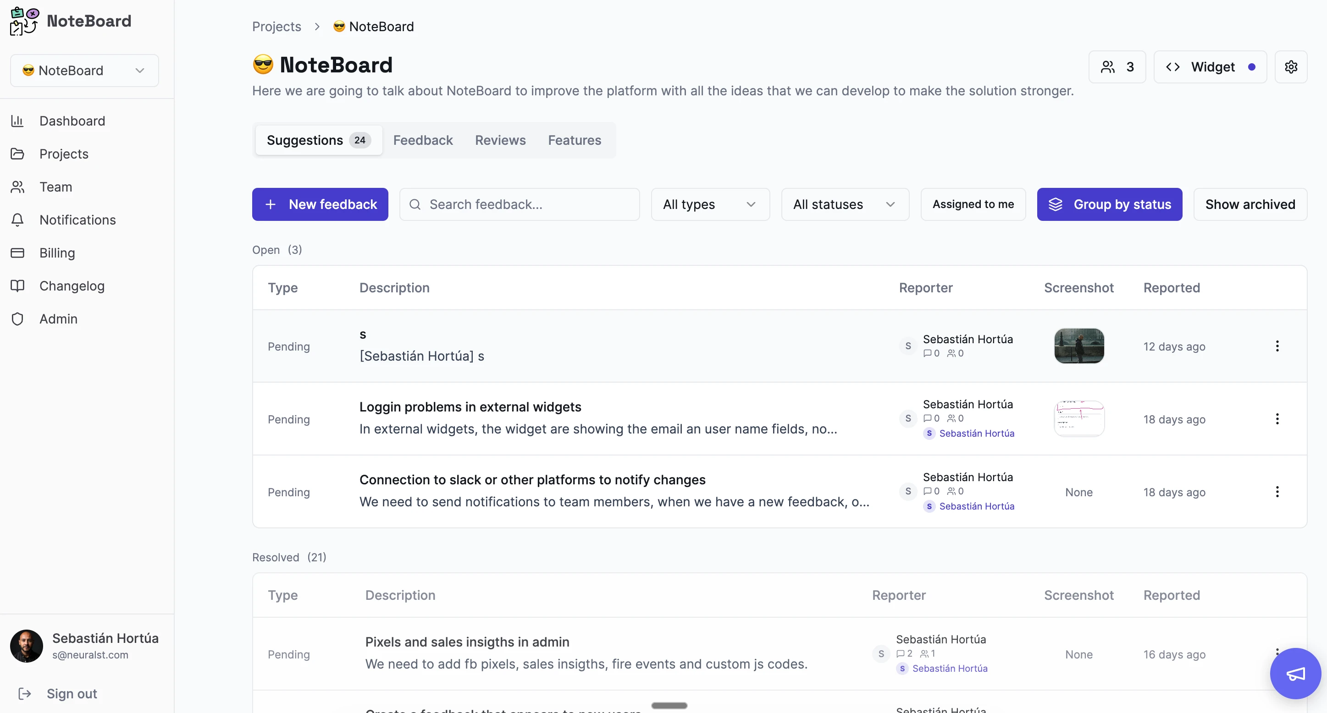Toggle the Assigned to me filter

[973, 204]
